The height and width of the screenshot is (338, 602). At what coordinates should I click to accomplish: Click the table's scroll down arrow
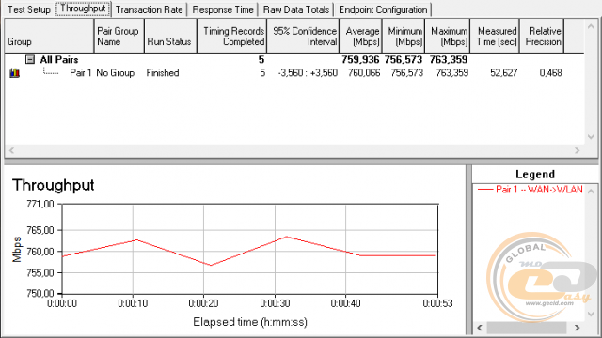pyautogui.click(x=591, y=137)
